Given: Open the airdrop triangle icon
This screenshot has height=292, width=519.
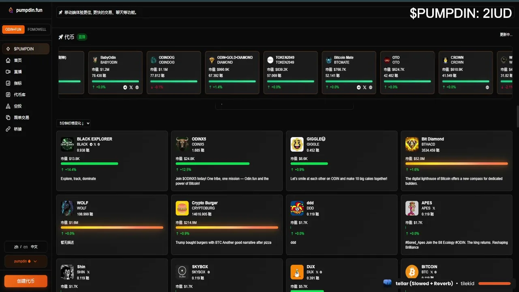Looking at the screenshot, I should pyautogui.click(x=8, y=106).
